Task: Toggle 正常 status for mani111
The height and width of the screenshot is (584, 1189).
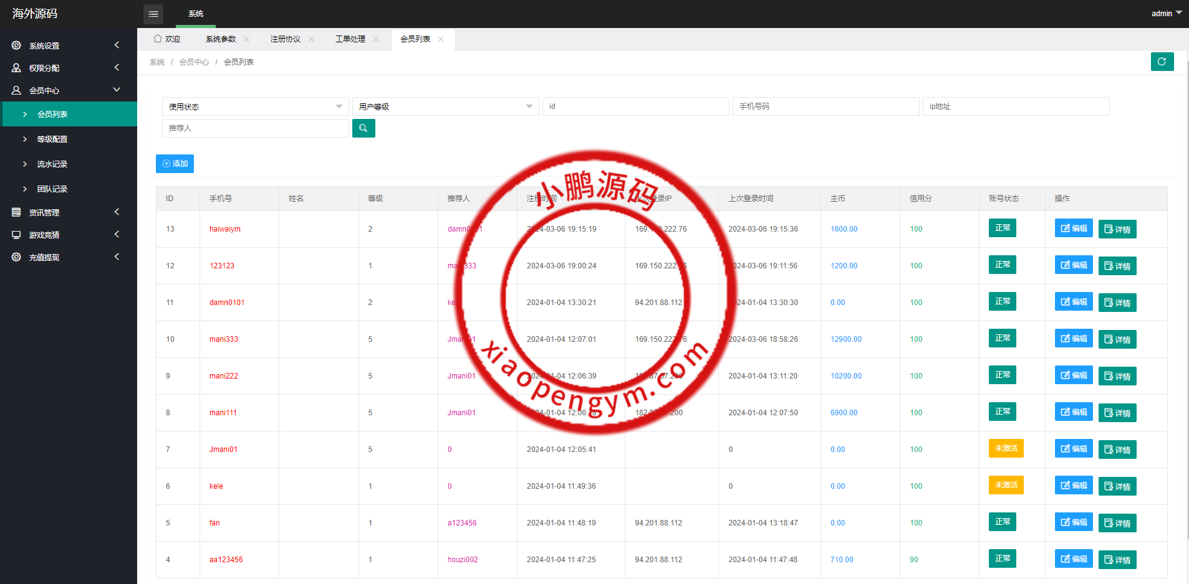Action: (x=1003, y=412)
